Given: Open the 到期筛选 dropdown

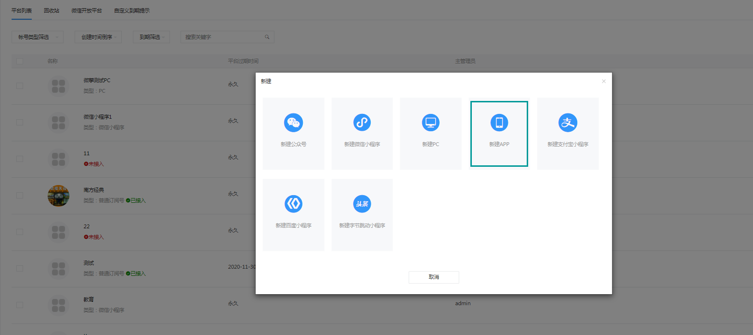Looking at the screenshot, I should point(151,37).
